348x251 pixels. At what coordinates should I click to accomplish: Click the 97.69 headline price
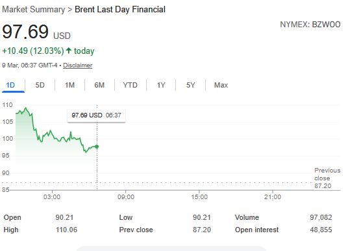(x=25, y=32)
